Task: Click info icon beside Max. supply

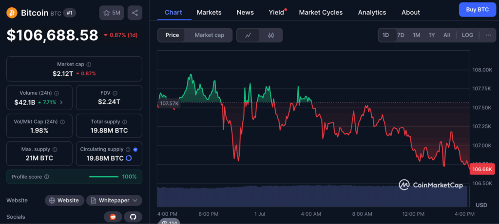Action: 55,150
